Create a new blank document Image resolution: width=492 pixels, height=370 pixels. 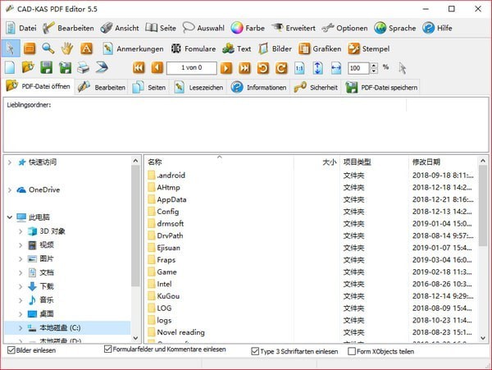10,67
